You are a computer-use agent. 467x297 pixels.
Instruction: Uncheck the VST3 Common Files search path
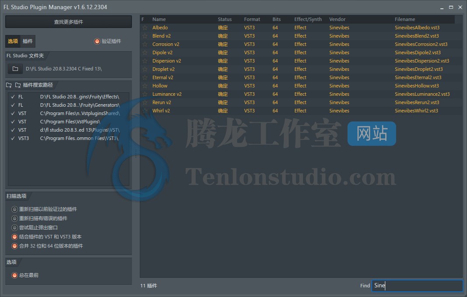(13, 138)
